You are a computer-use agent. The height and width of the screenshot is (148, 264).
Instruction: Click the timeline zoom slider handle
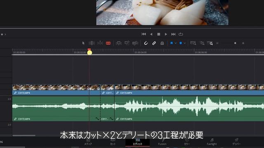[x=235, y=43]
